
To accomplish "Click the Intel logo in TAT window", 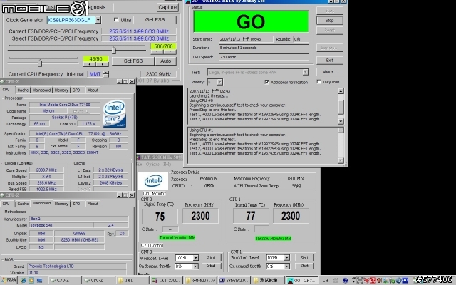I will [153, 181].
